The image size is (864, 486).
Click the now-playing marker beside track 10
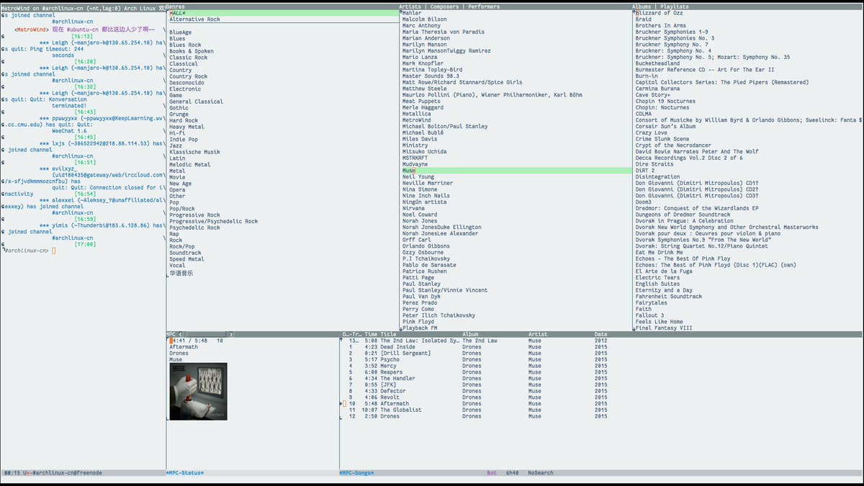coord(341,404)
